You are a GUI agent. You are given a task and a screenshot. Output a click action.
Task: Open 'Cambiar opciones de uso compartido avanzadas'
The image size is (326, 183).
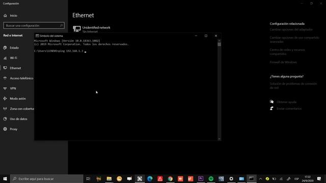coord(294,40)
